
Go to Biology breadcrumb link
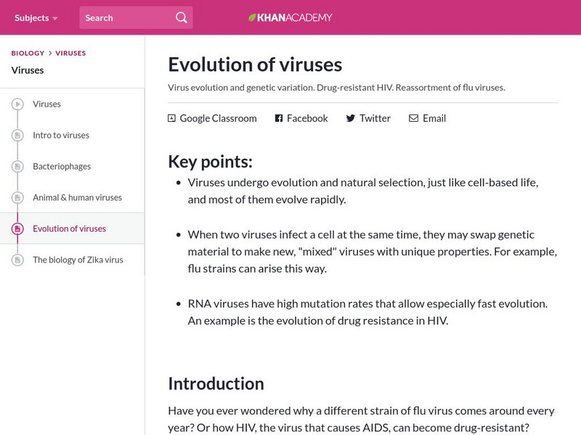(28, 53)
